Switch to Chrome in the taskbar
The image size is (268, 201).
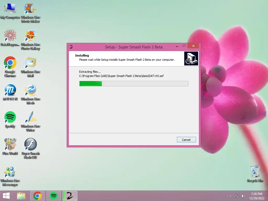click(37, 196)
